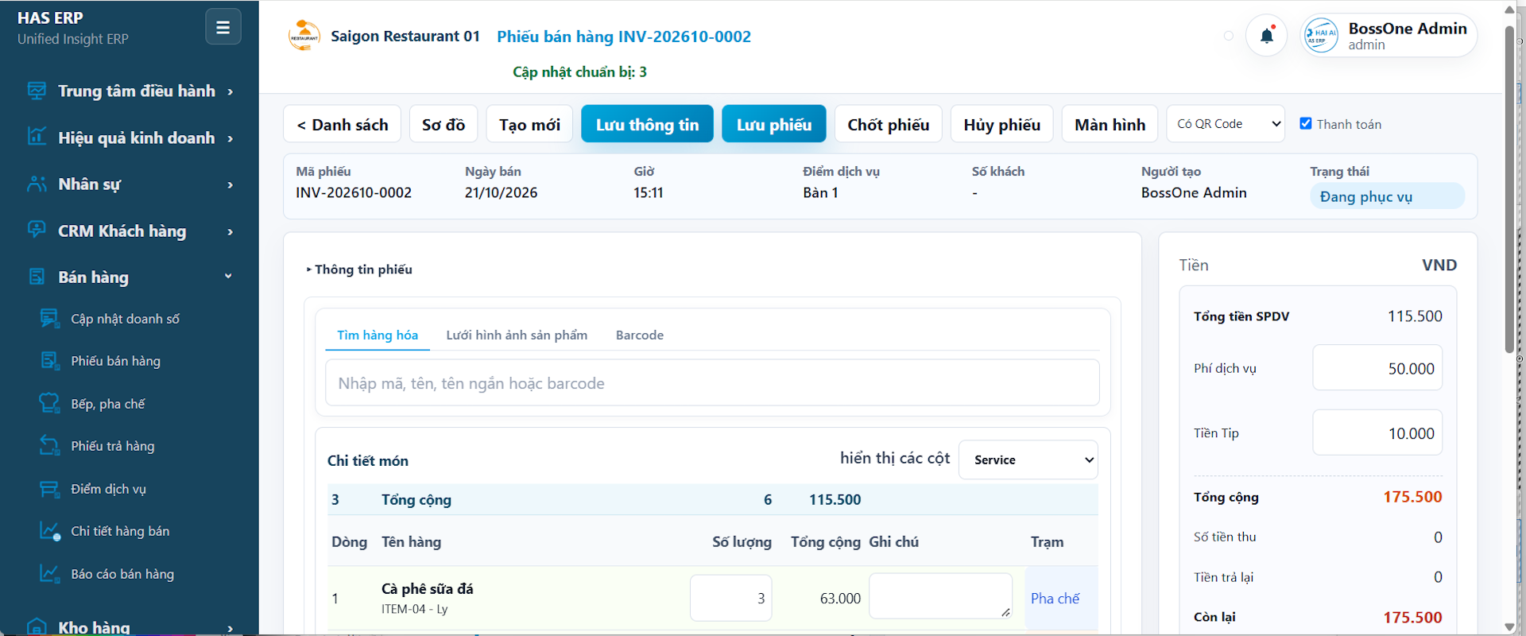Click the Tiền Tip amount field
This screenshot has height=636, width=1526.
tap(1377, 432)
